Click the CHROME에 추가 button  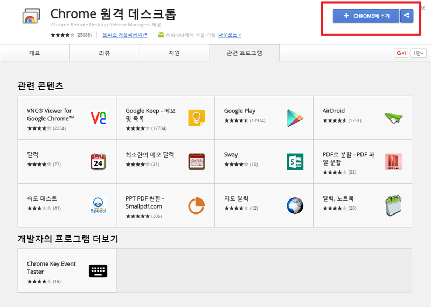tap(366, 16)
